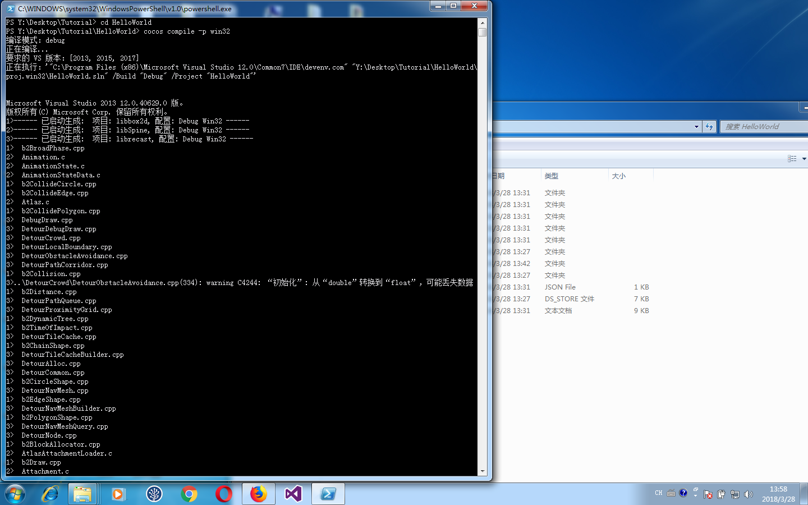The width and height of the screenshot is (808, 505).
Task: Open SourceTree from the taskbar
Action: (154, 494)
